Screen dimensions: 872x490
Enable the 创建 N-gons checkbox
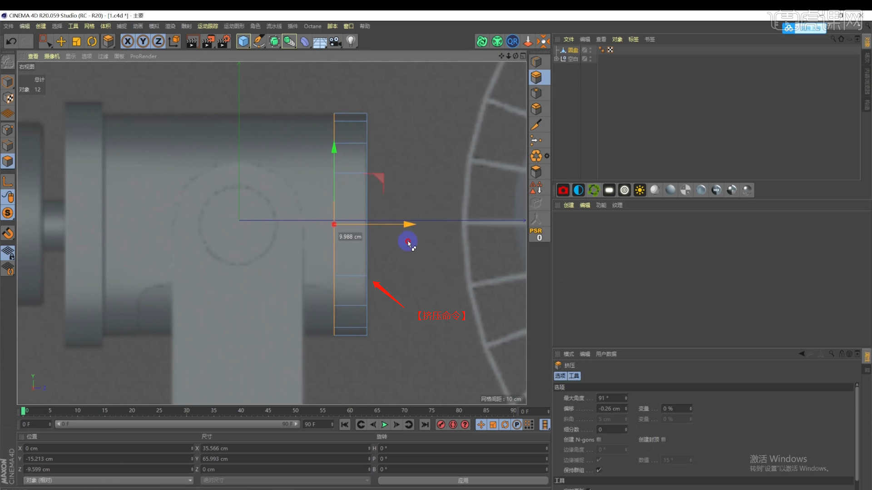click(599, 440)
